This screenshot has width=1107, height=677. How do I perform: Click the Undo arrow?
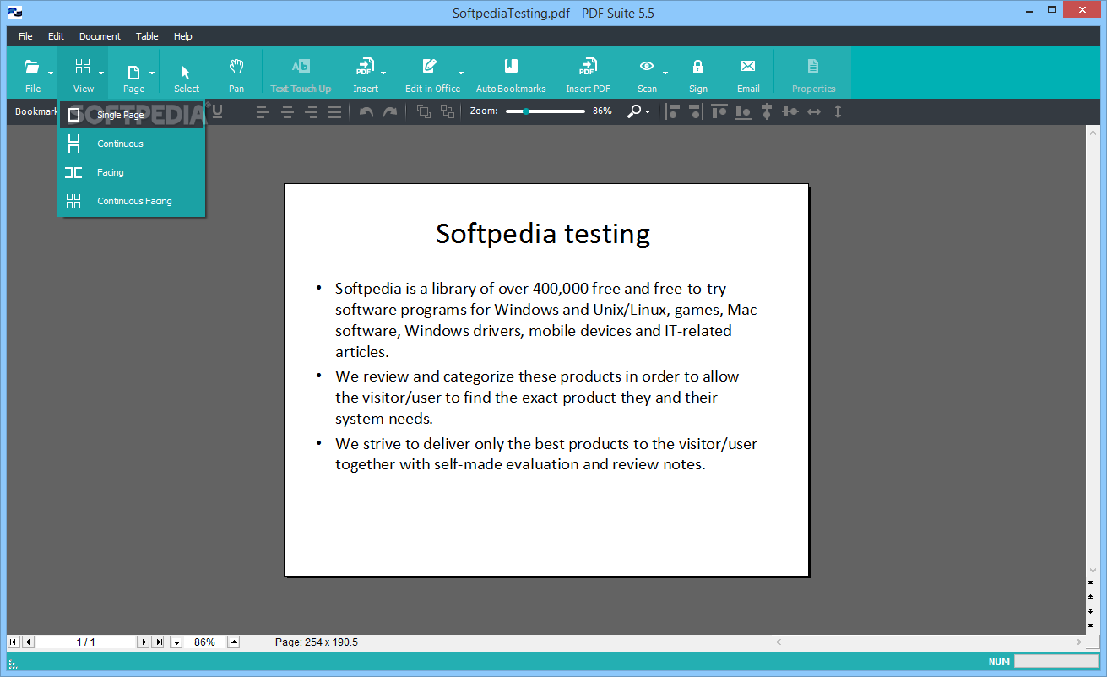[366, 111]
